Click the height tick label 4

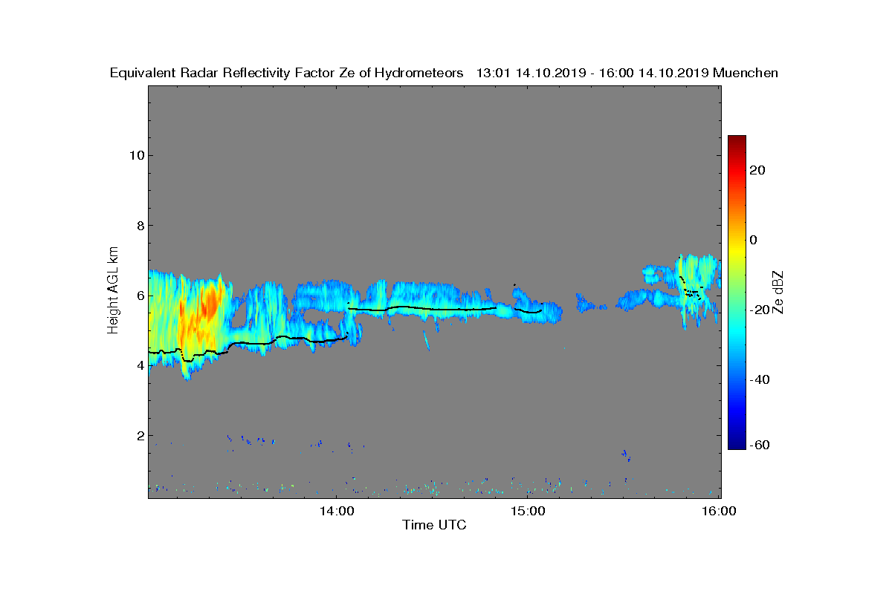[139, 365]
